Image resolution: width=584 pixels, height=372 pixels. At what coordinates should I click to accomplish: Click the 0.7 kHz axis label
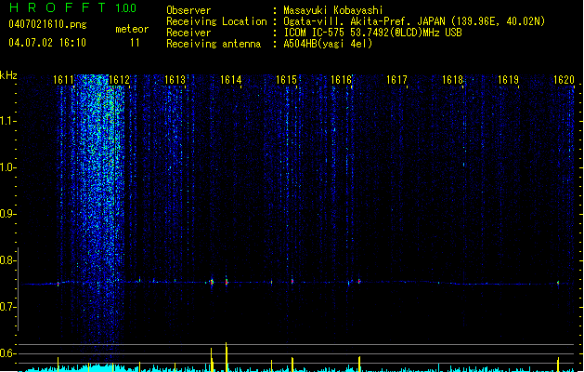click(x=6, y=307)
